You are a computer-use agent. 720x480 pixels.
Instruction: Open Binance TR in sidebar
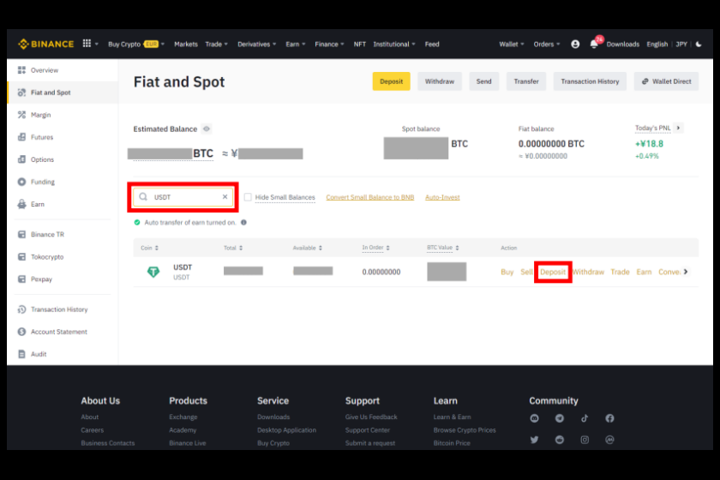tap(63, 234)
